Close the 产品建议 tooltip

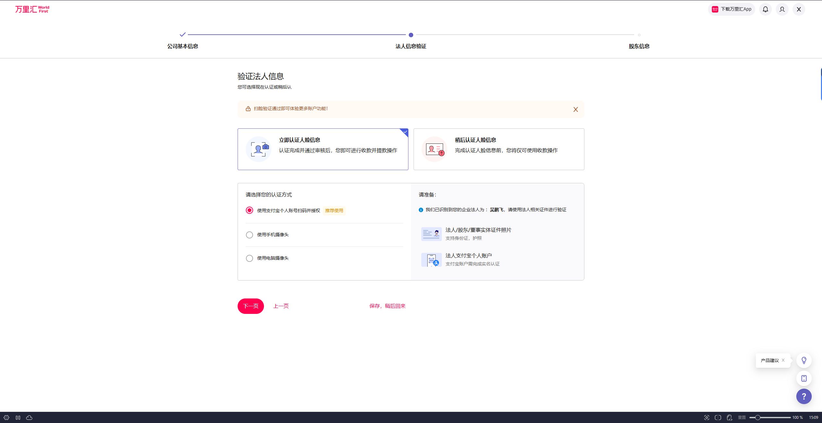click(783, 360)
